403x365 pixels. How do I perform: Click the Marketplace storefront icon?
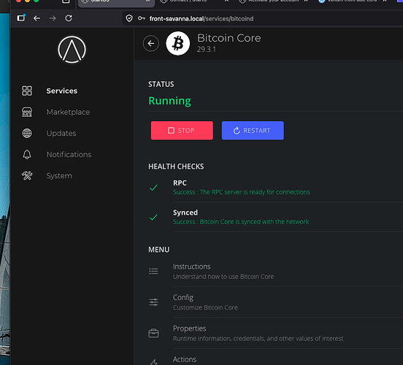pyautogui.click(x=27, y=112)
